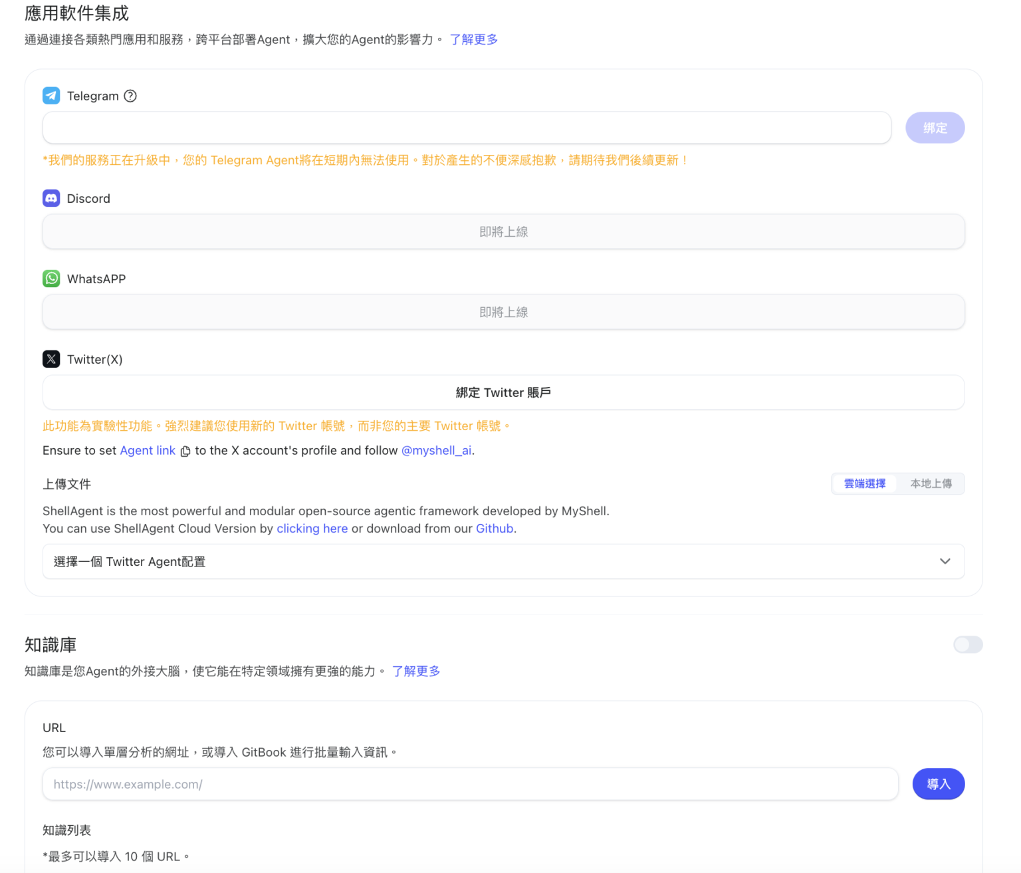Viewport: 1021px width, 873px height.
Task: Expand the Twitter Agent配置 dropdown chevron
Action: [945, 561]
